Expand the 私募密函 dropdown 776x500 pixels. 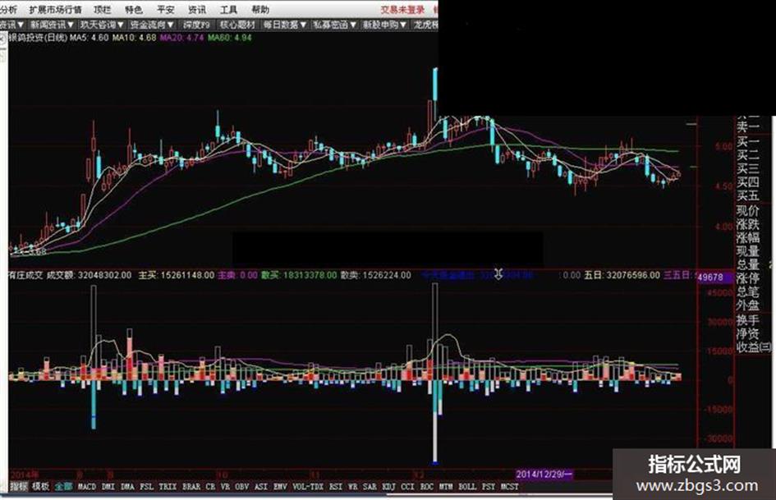pyautogui.click(x=334, y=25)
